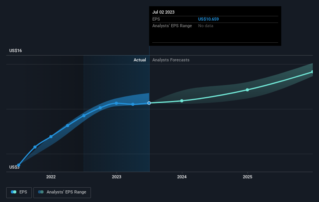Click the EPS legend color dot icon
The height and width of the screenshot is (202, 319).
coord(14,192)
